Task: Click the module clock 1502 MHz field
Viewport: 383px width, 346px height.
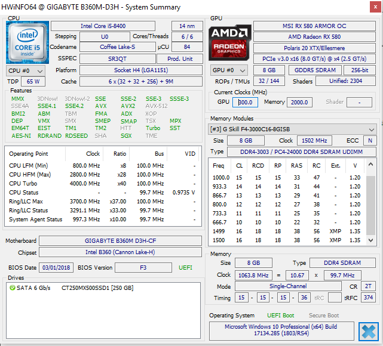Action: (x=314, y=140)
